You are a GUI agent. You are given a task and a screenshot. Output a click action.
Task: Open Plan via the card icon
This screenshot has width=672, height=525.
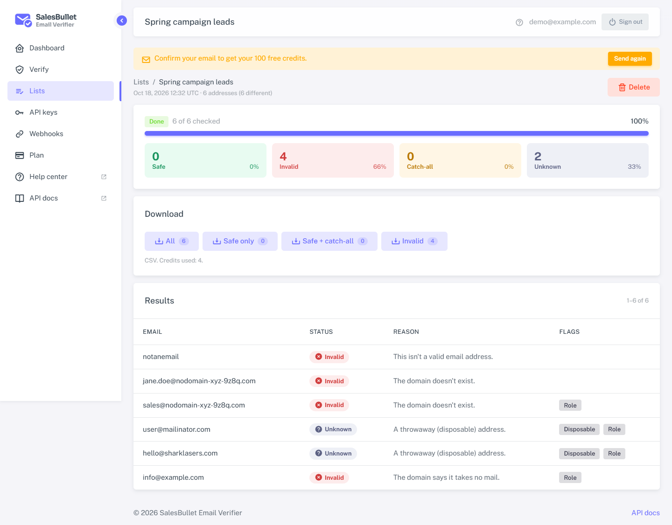(x=20, y=155)
